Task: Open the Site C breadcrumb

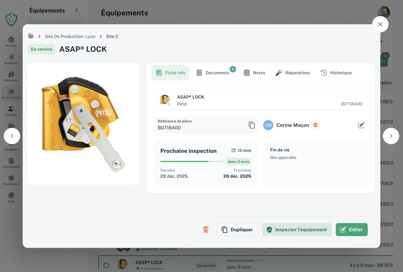Action: pyautogui.click(x=112, y=36)
